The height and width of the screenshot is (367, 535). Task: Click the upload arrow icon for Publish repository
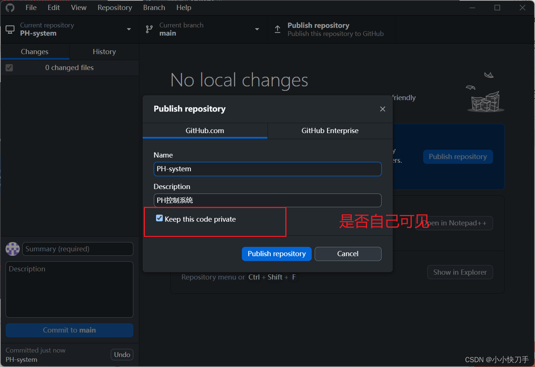point(278,29)
